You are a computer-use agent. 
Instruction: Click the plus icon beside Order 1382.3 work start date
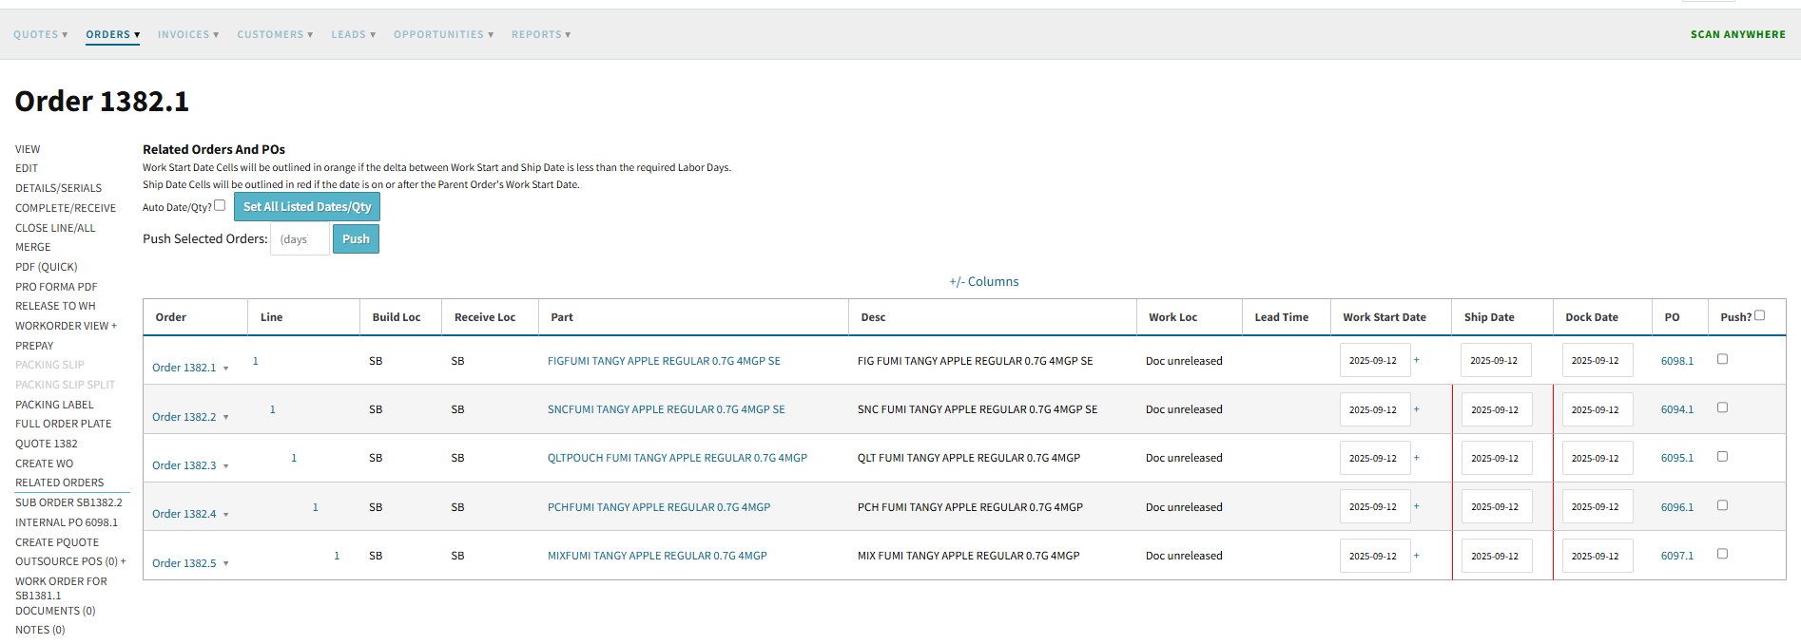(1416, 458)
